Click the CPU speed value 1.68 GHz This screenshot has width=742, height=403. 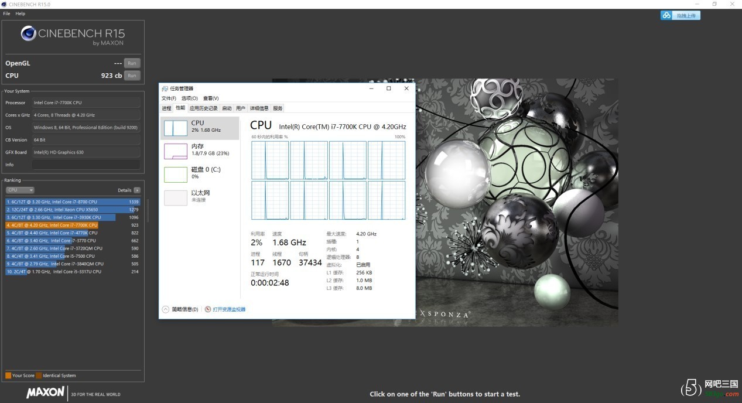point(289,243)
